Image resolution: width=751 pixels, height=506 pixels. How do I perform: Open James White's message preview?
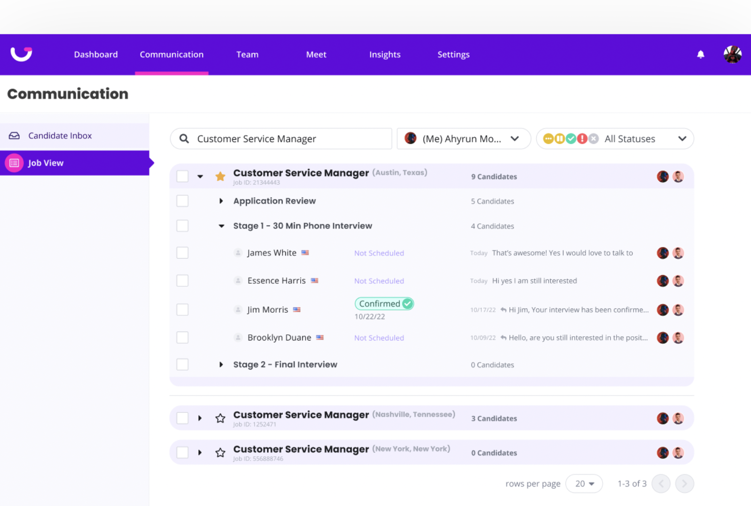pyautogui.click(x=563, y=253)
